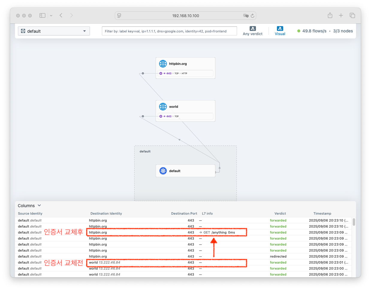Click the Timestamp column header
This screenshot has width=371, height=290.
tap(322, 213)
